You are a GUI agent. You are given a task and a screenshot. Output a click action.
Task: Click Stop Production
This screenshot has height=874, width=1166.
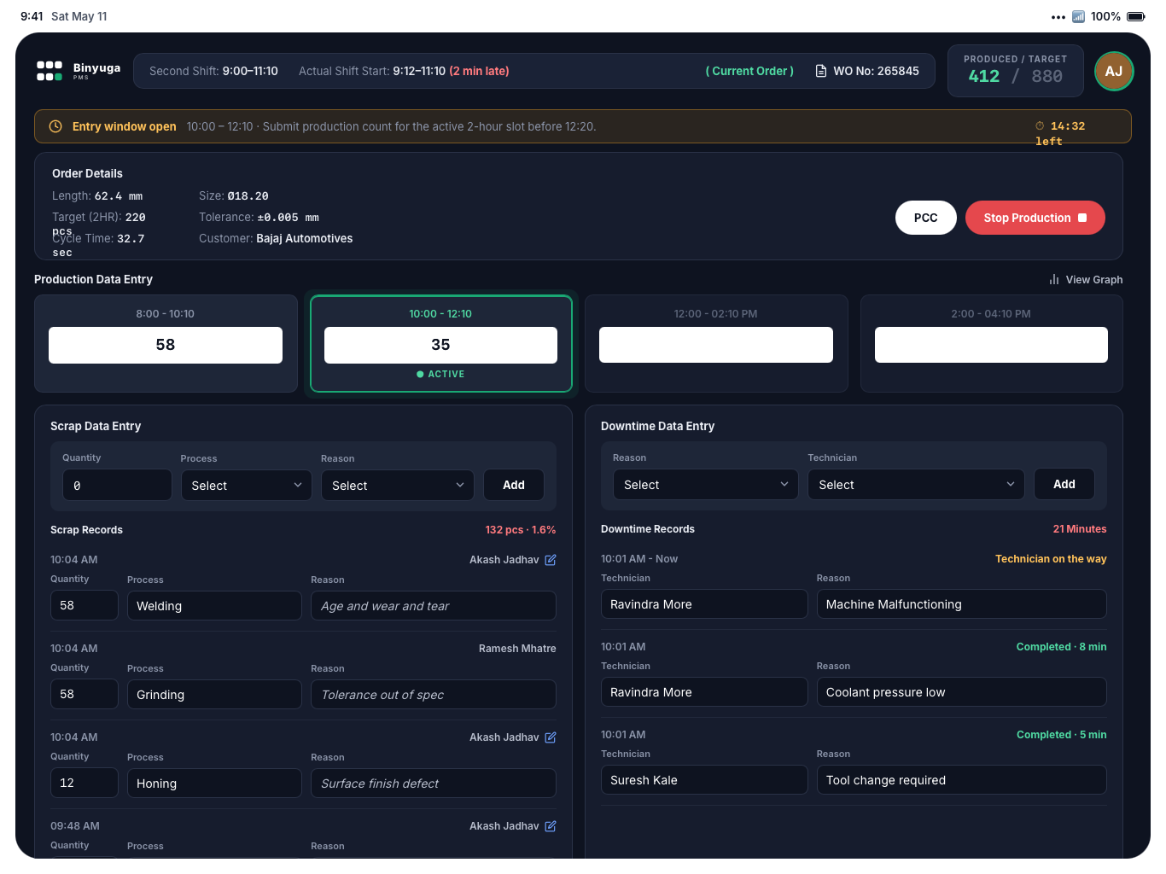coord(1035,218)
